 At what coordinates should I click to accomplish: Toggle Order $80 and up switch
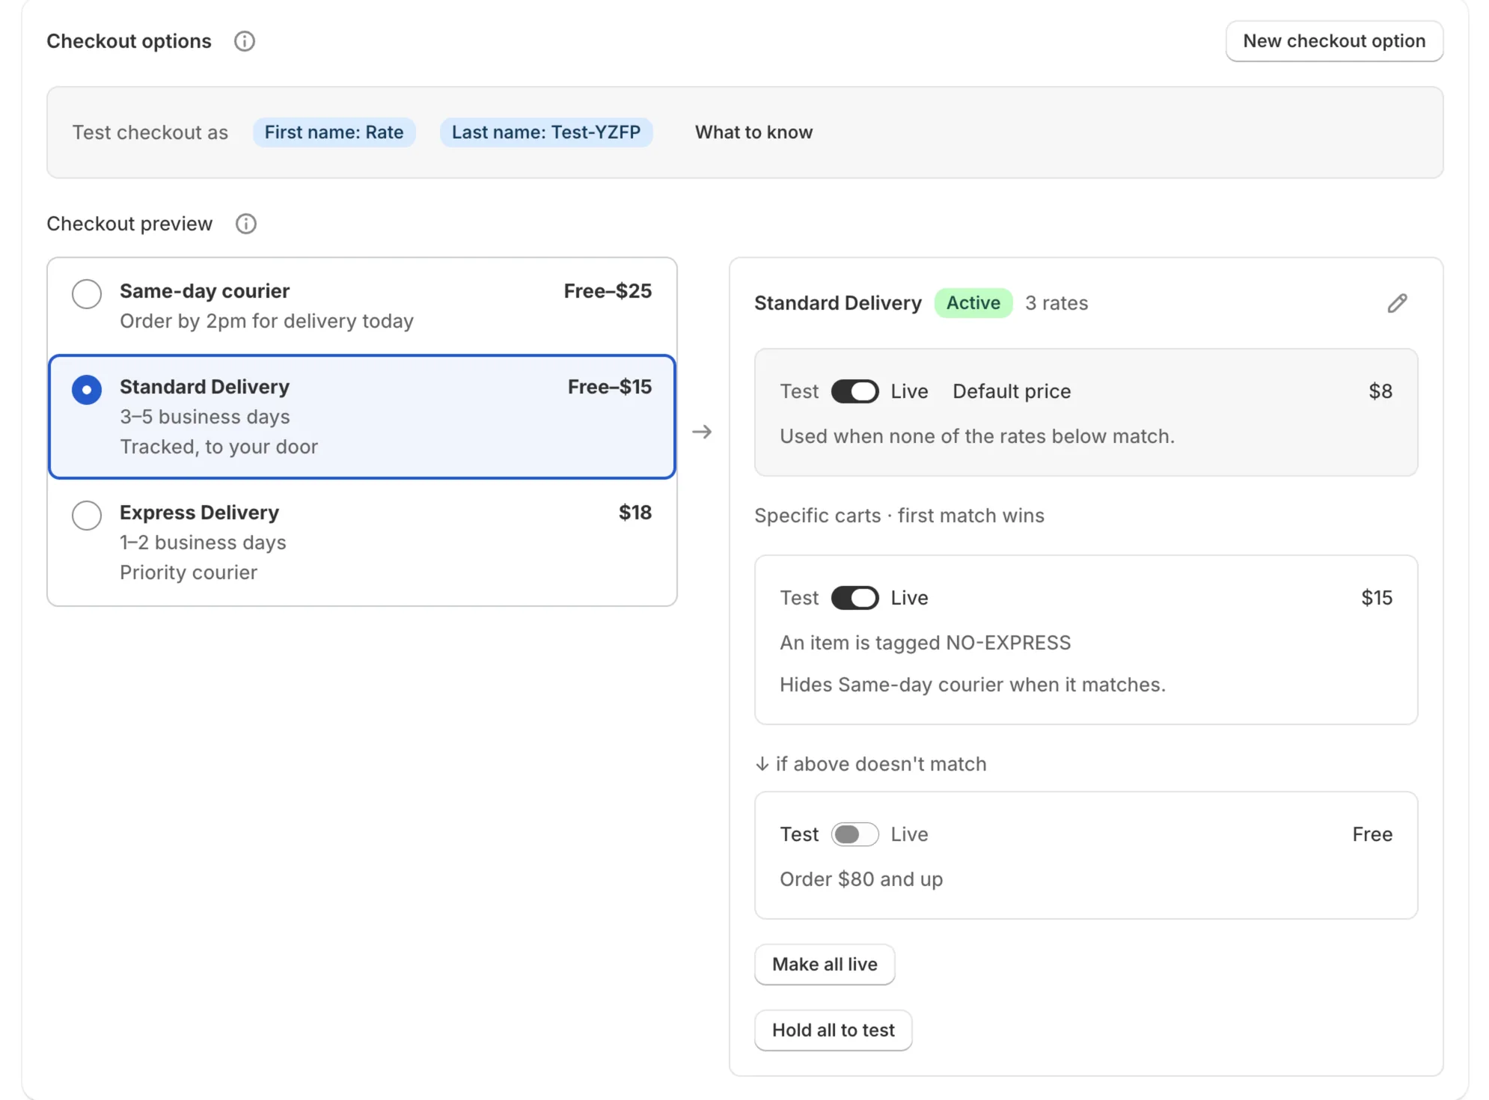tap(854, 834)
